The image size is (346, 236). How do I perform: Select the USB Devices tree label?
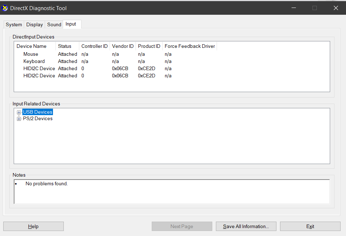point(37,112)
